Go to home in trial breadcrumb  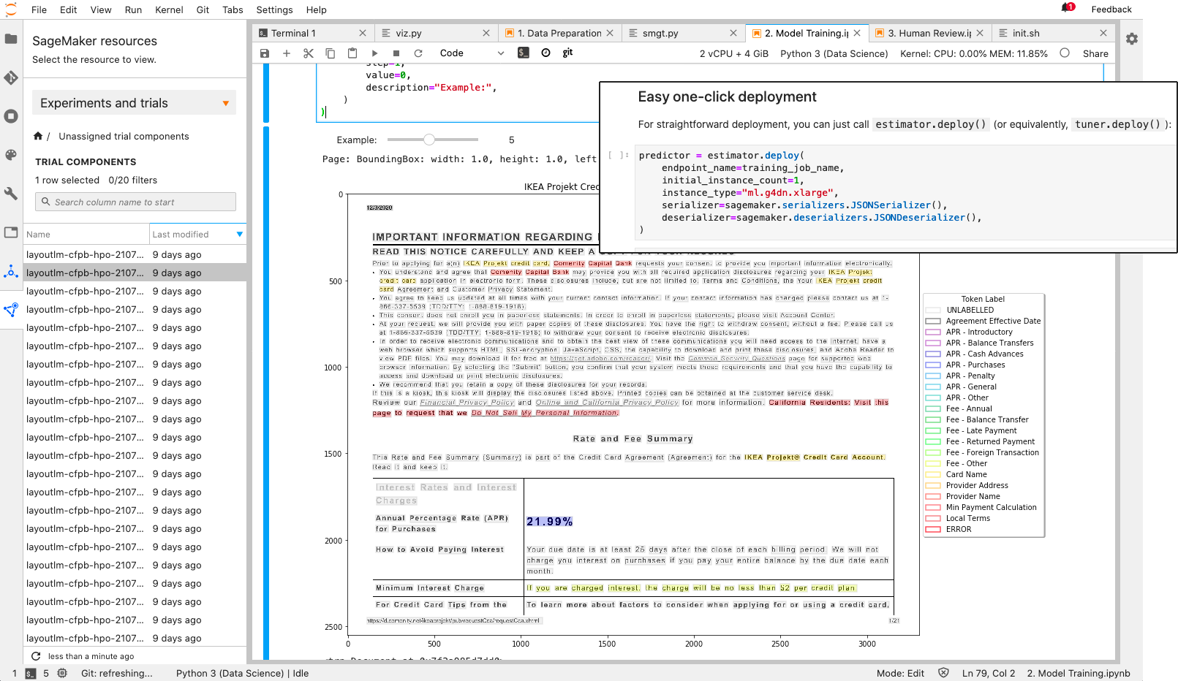point(38,136)
